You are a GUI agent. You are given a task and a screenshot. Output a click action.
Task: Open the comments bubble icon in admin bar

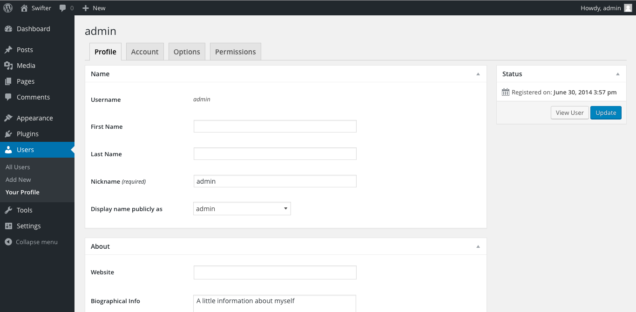pos(63,8)
